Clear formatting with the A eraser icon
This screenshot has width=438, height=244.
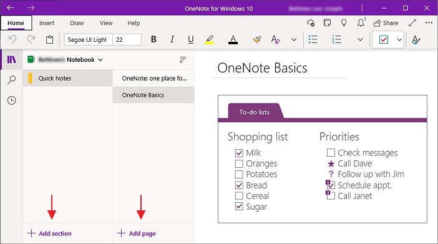point(275,39)
